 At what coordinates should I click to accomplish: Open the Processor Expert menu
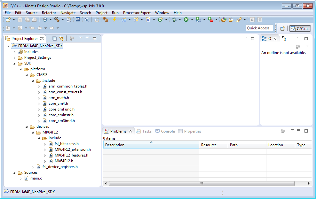point(137,13)
